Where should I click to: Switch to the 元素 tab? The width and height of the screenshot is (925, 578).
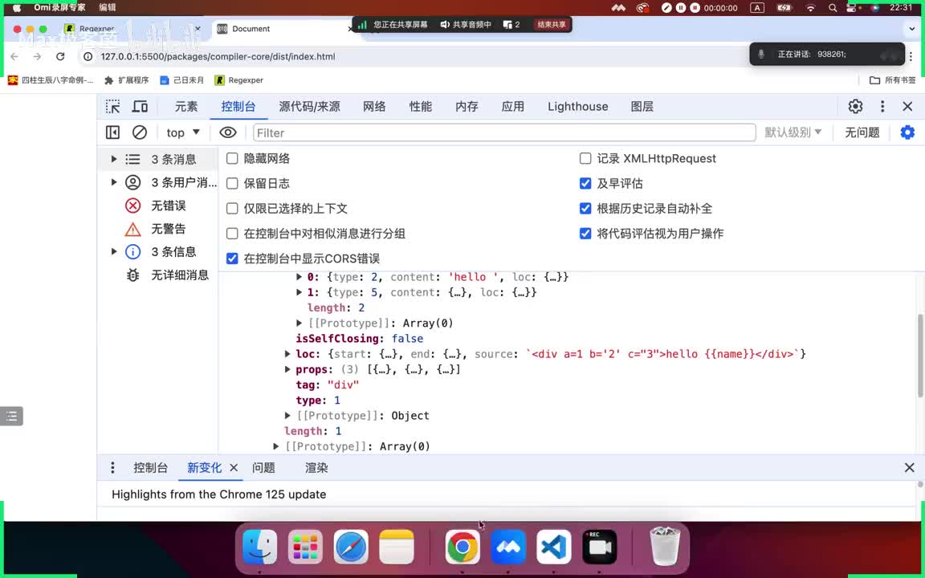coord(186,107)
